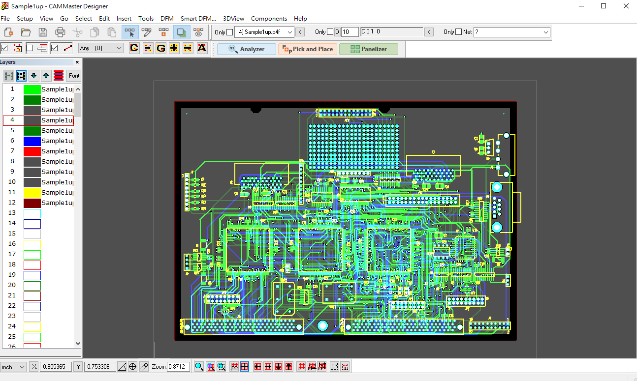
Task: Click the move layer down arrow icon
Action: pyautogui.click(x=33, y=76)
